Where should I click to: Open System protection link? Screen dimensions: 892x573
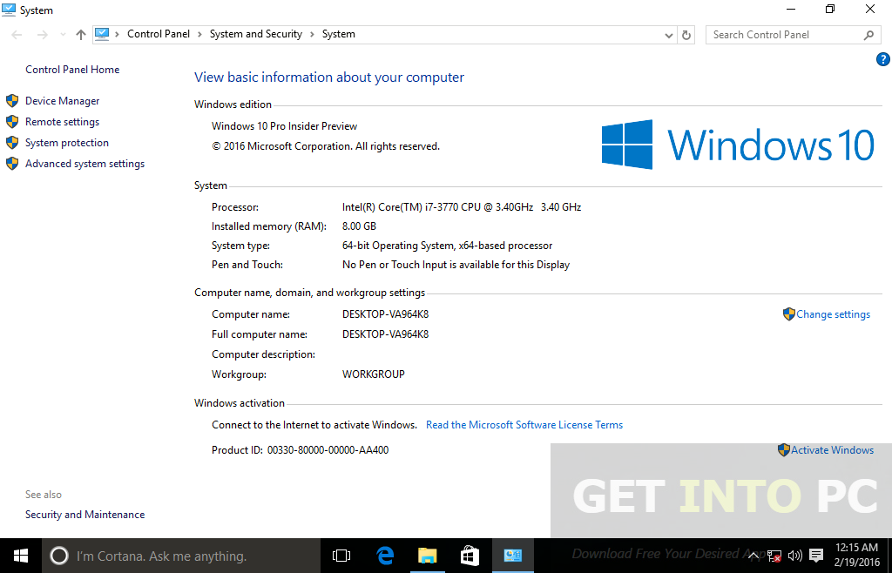click(66, 143)
